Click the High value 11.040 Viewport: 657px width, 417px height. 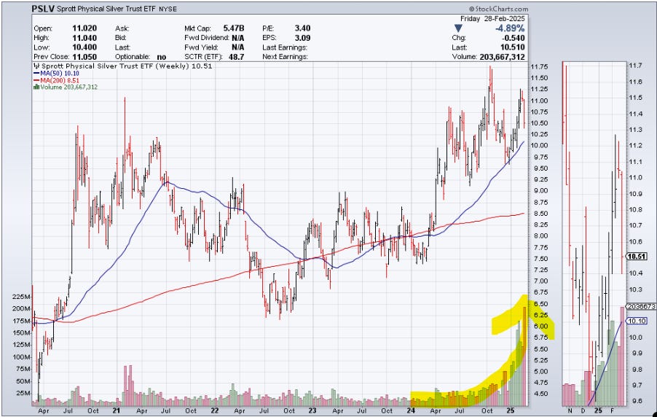click(x=84, y=38)
